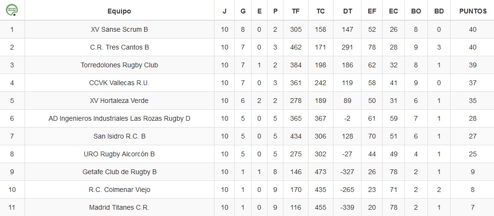The height and width of the screenshot is (216, 494).
Task: Click CCVK Vallecas R.U. team name
Action: coord(119,83)
